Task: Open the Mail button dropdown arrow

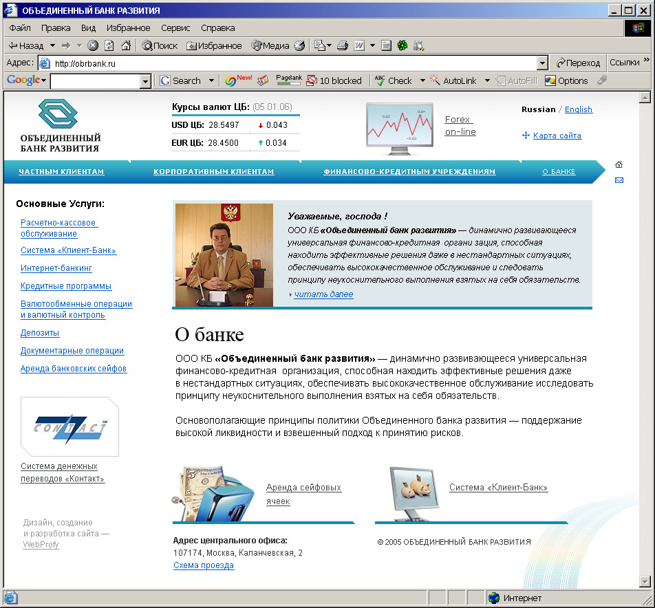Action: pyautogui.click(x=330, y=45)
